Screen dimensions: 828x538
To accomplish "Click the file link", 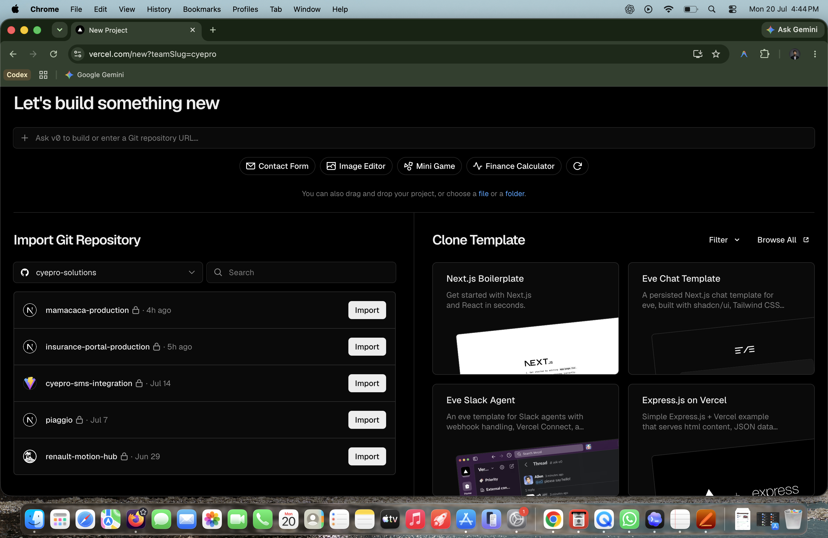I will (483, 194).
